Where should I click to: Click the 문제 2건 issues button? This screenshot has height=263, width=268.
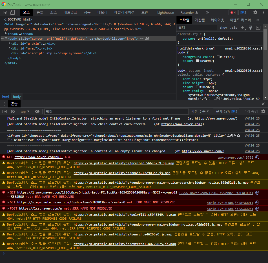226,112
